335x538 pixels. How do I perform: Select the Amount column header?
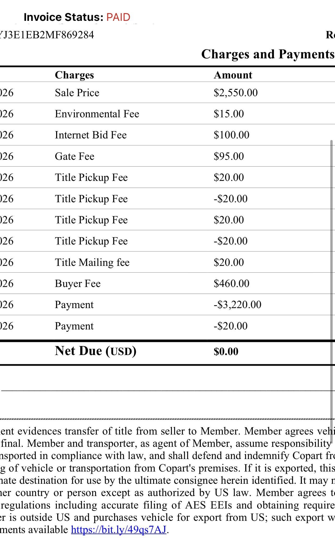coord(233,75)
